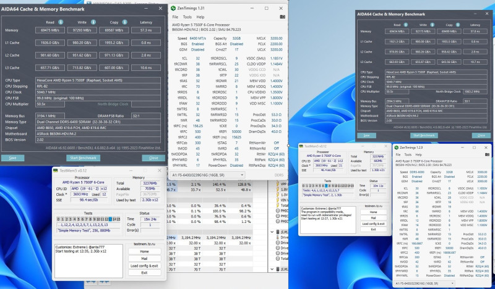Click left TestMem5 title bar app icon
Viewport: 495px width, 289px height.
click(x=56, y=170)
